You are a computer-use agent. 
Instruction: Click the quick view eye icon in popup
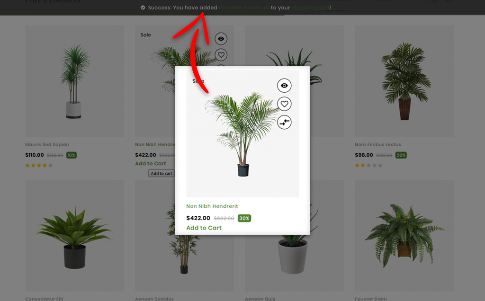(284, 86)
